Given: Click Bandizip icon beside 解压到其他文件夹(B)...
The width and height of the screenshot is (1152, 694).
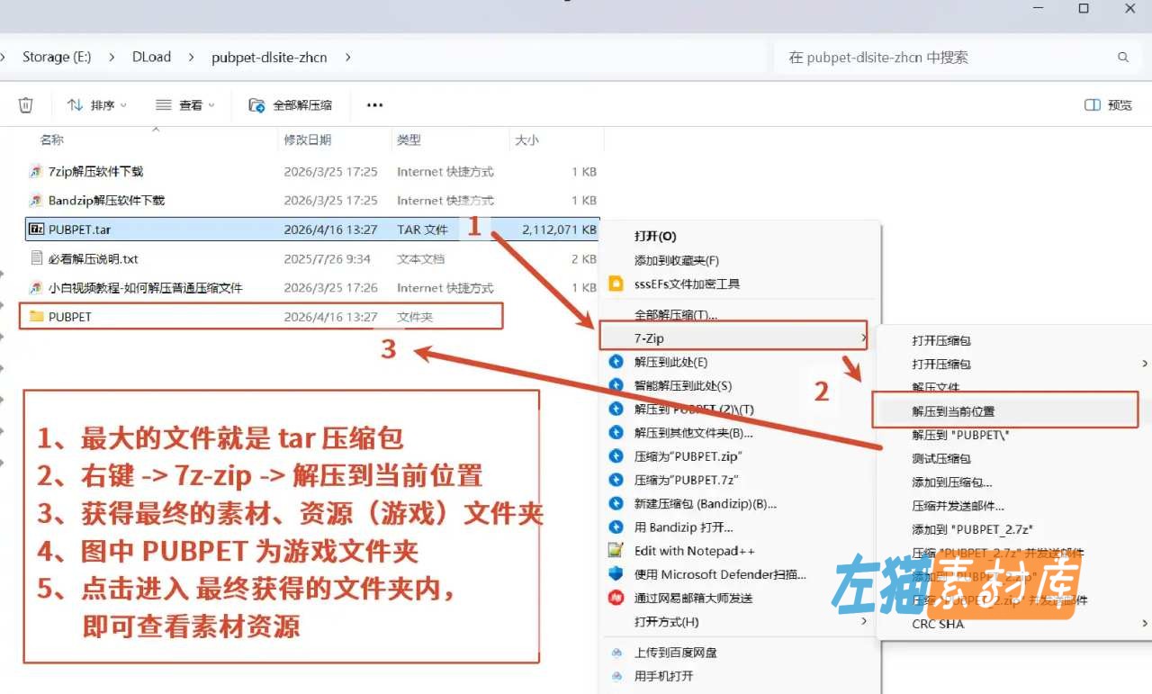Looking at the screenshot, I should pyautogui.click(x=616, y=433).
